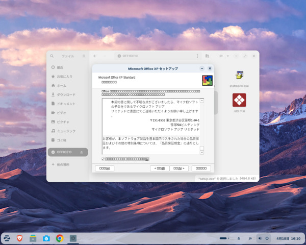
Task: Click the std.msi file name label
Action: pyautogui.click(x=239, y=111)
